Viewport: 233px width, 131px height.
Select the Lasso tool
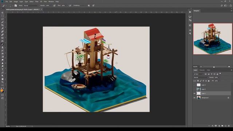pyautogui.click(x=3, y=19)
